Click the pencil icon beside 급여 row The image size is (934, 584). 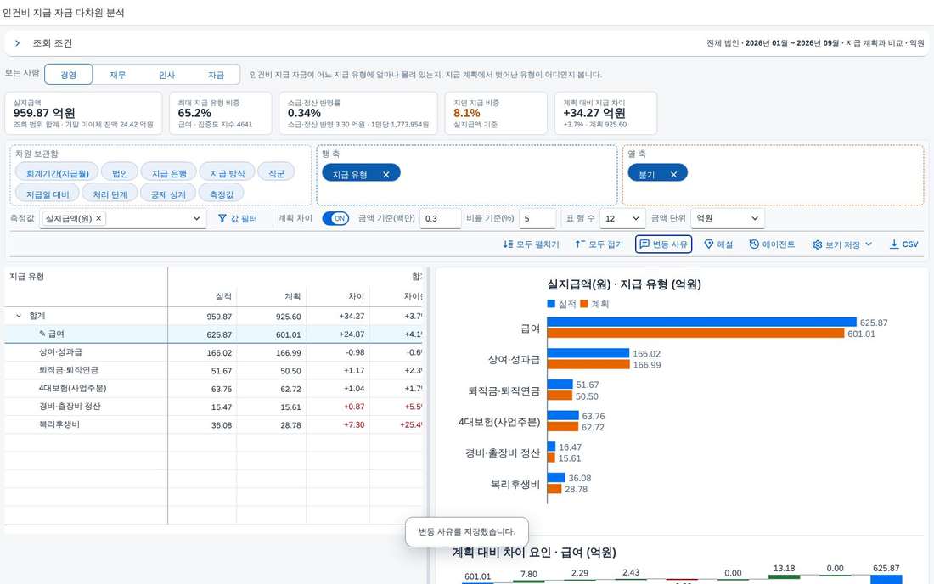[x=42, y=334]
